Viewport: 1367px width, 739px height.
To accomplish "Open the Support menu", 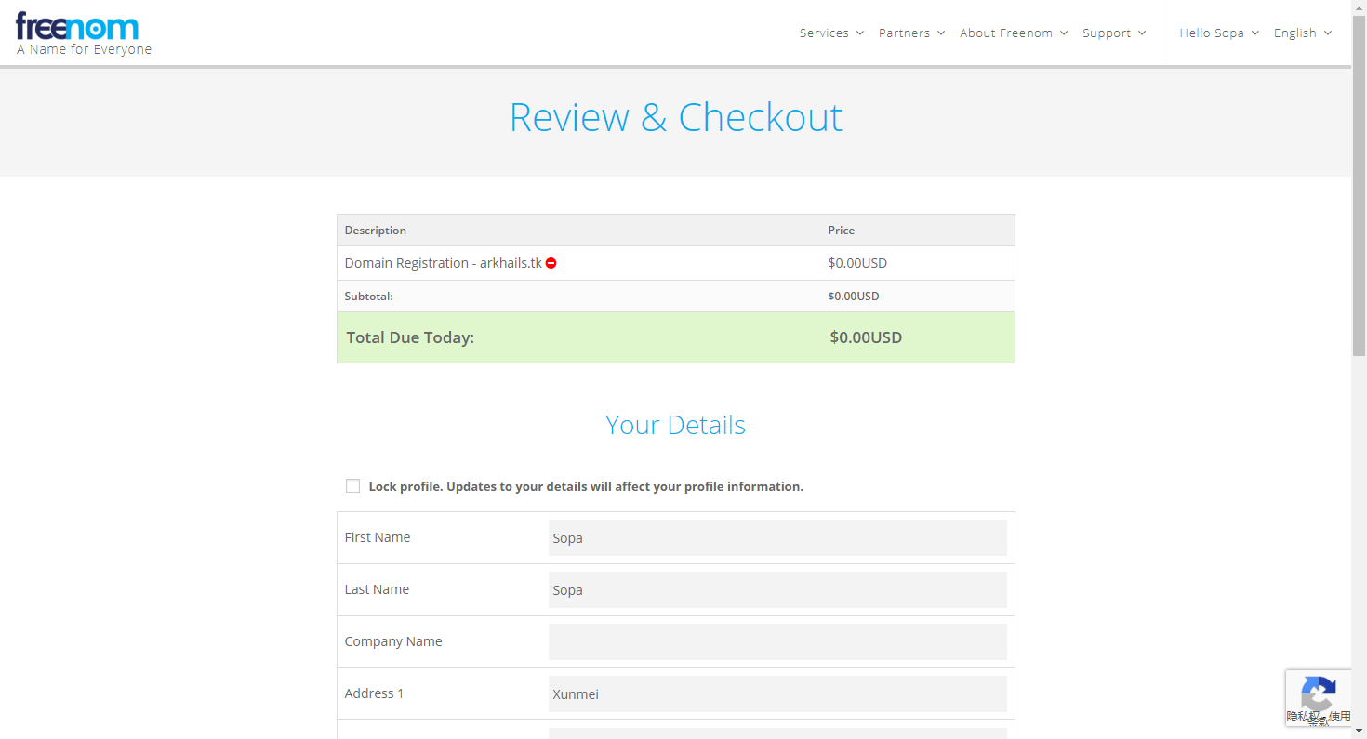I will 1114,33.
